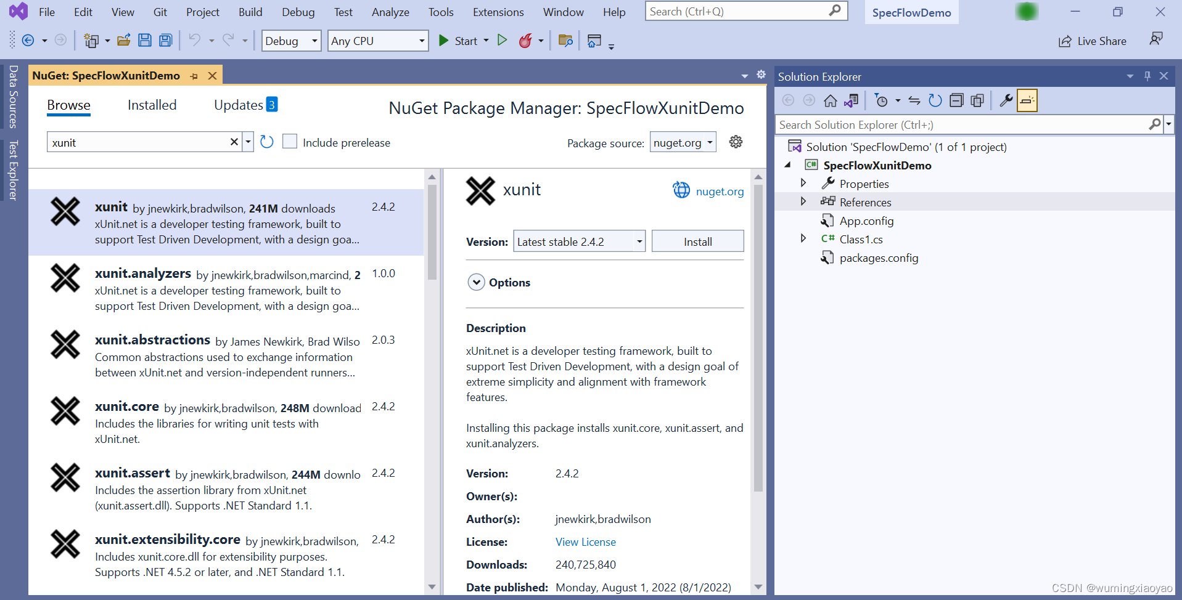Open Debug configuration dropdown

pyautogui.click(x=292, y=41)
